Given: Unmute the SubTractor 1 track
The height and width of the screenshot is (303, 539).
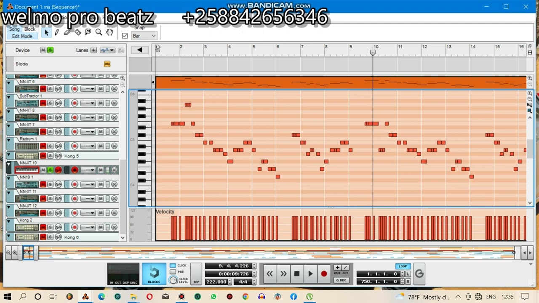Looking at the screenshot, I should pos(43,103).
